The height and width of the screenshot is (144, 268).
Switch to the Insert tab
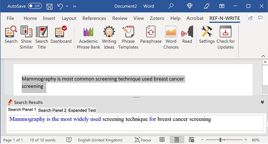click(x=49, y=18)
